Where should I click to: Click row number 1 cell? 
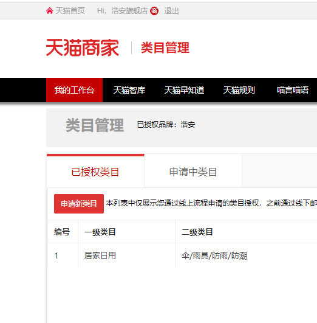[63, 255]
